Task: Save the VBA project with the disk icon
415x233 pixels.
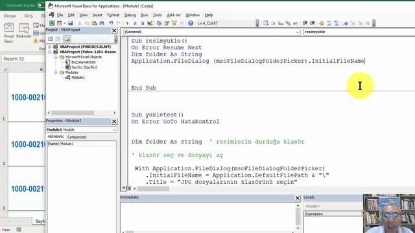Action: 70,23
